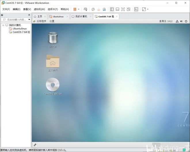Click the green message log icon in status bar
Image resolution: width=190 pixels, height=152 pixels.
click(x=184, y=150)
